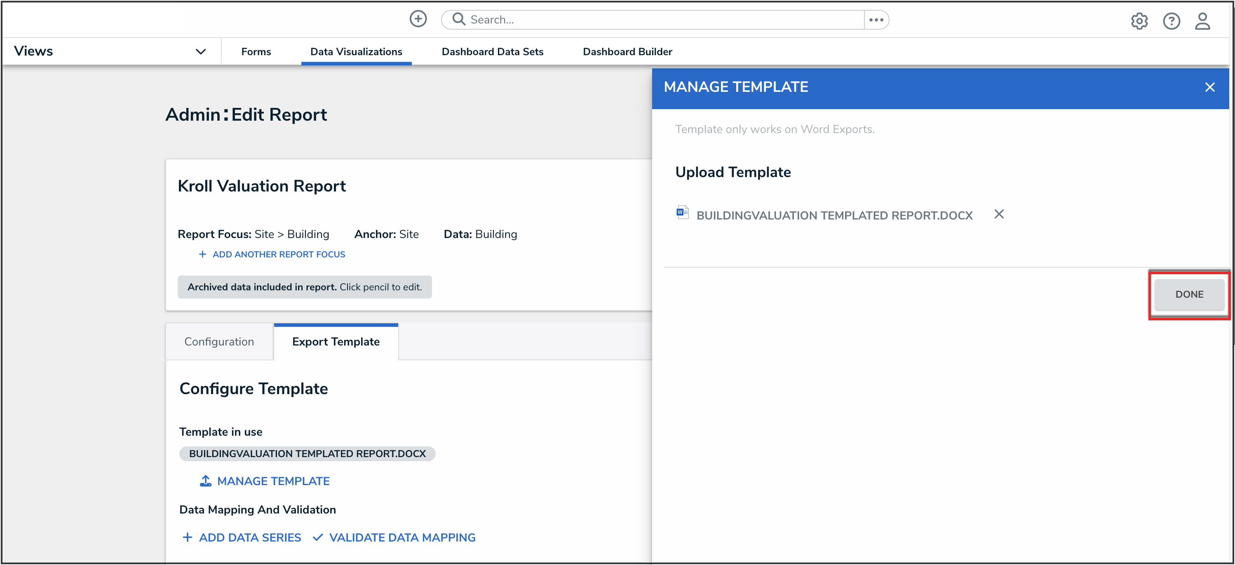Select the Configuration tab
Image resolution: width=1235 pixels, height=565 pixels.
(219, 341)
